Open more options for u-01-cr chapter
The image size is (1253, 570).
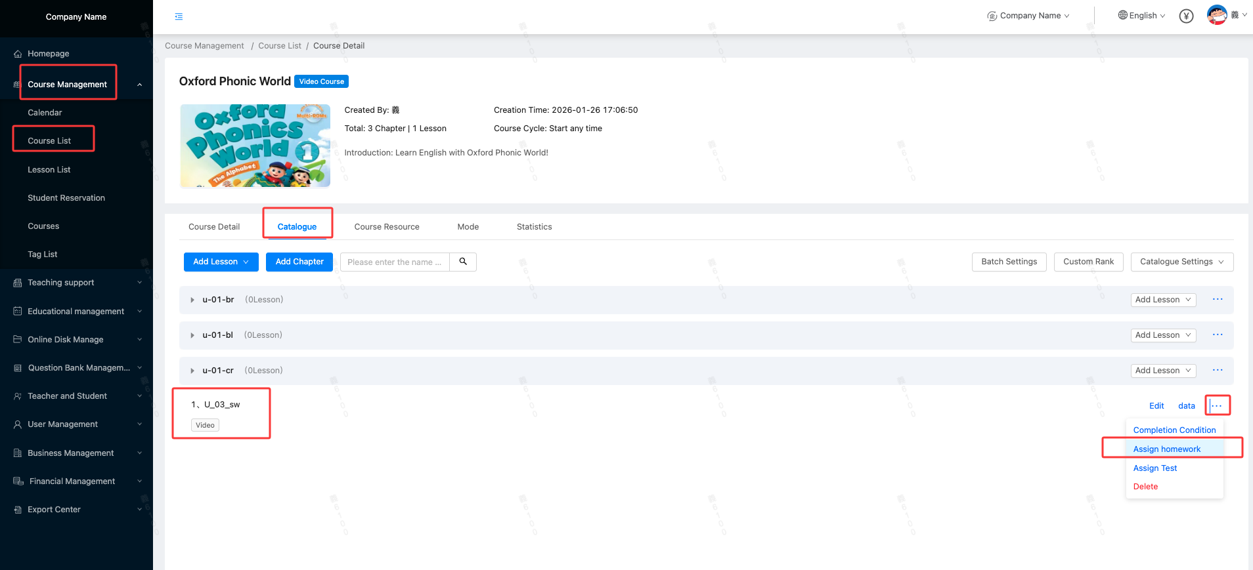[x=1217, y=371]
